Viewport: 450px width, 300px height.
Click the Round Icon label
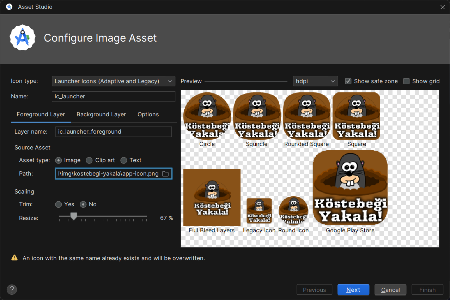click(293, 230)
